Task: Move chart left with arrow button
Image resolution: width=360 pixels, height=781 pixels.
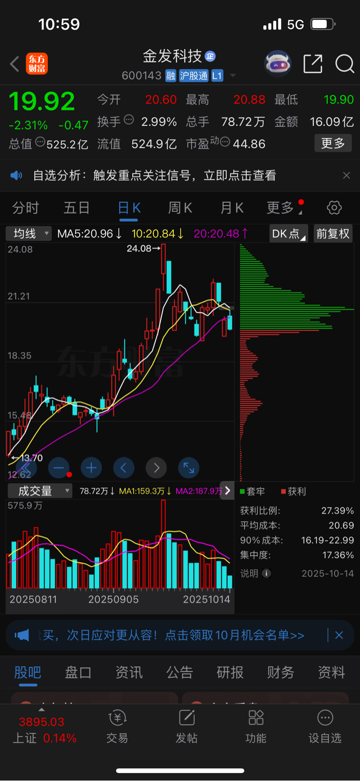Action: tap(124, 468)
